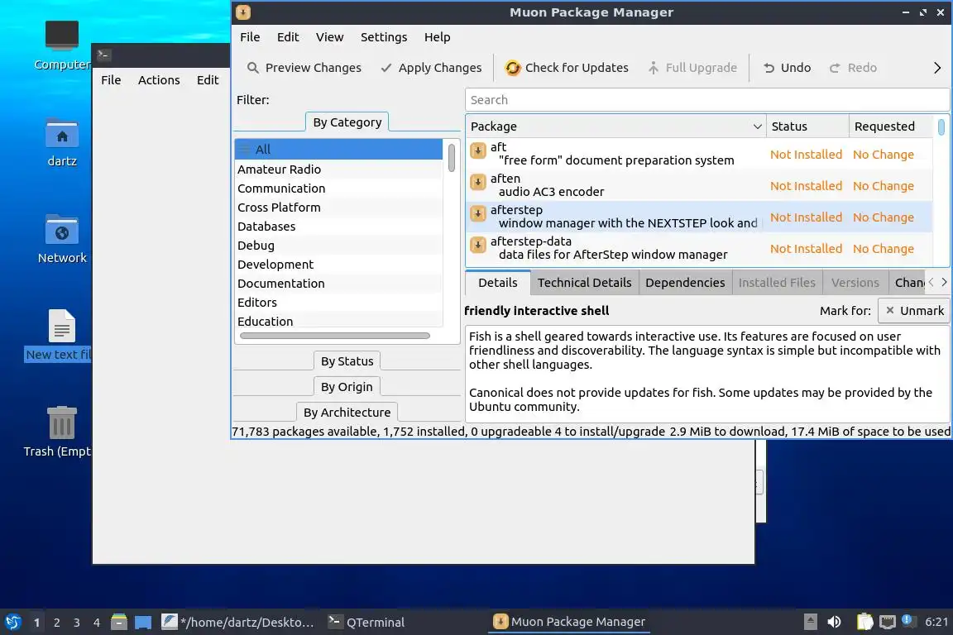
Task: Expand the toolbar overflow chevron
Action: (x=937, y=68)
